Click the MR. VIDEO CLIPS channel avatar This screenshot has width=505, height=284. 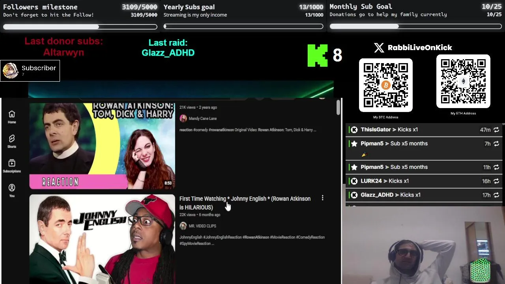coord(183,226)
